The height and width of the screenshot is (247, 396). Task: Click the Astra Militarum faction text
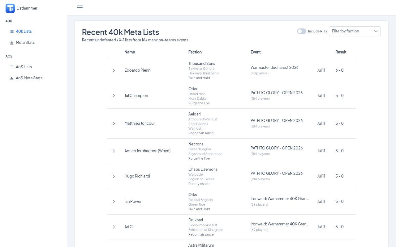(x=201, y=245)
